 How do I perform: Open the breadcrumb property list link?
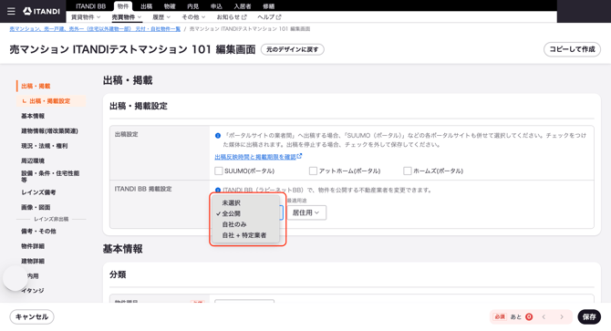pos(95,29)
